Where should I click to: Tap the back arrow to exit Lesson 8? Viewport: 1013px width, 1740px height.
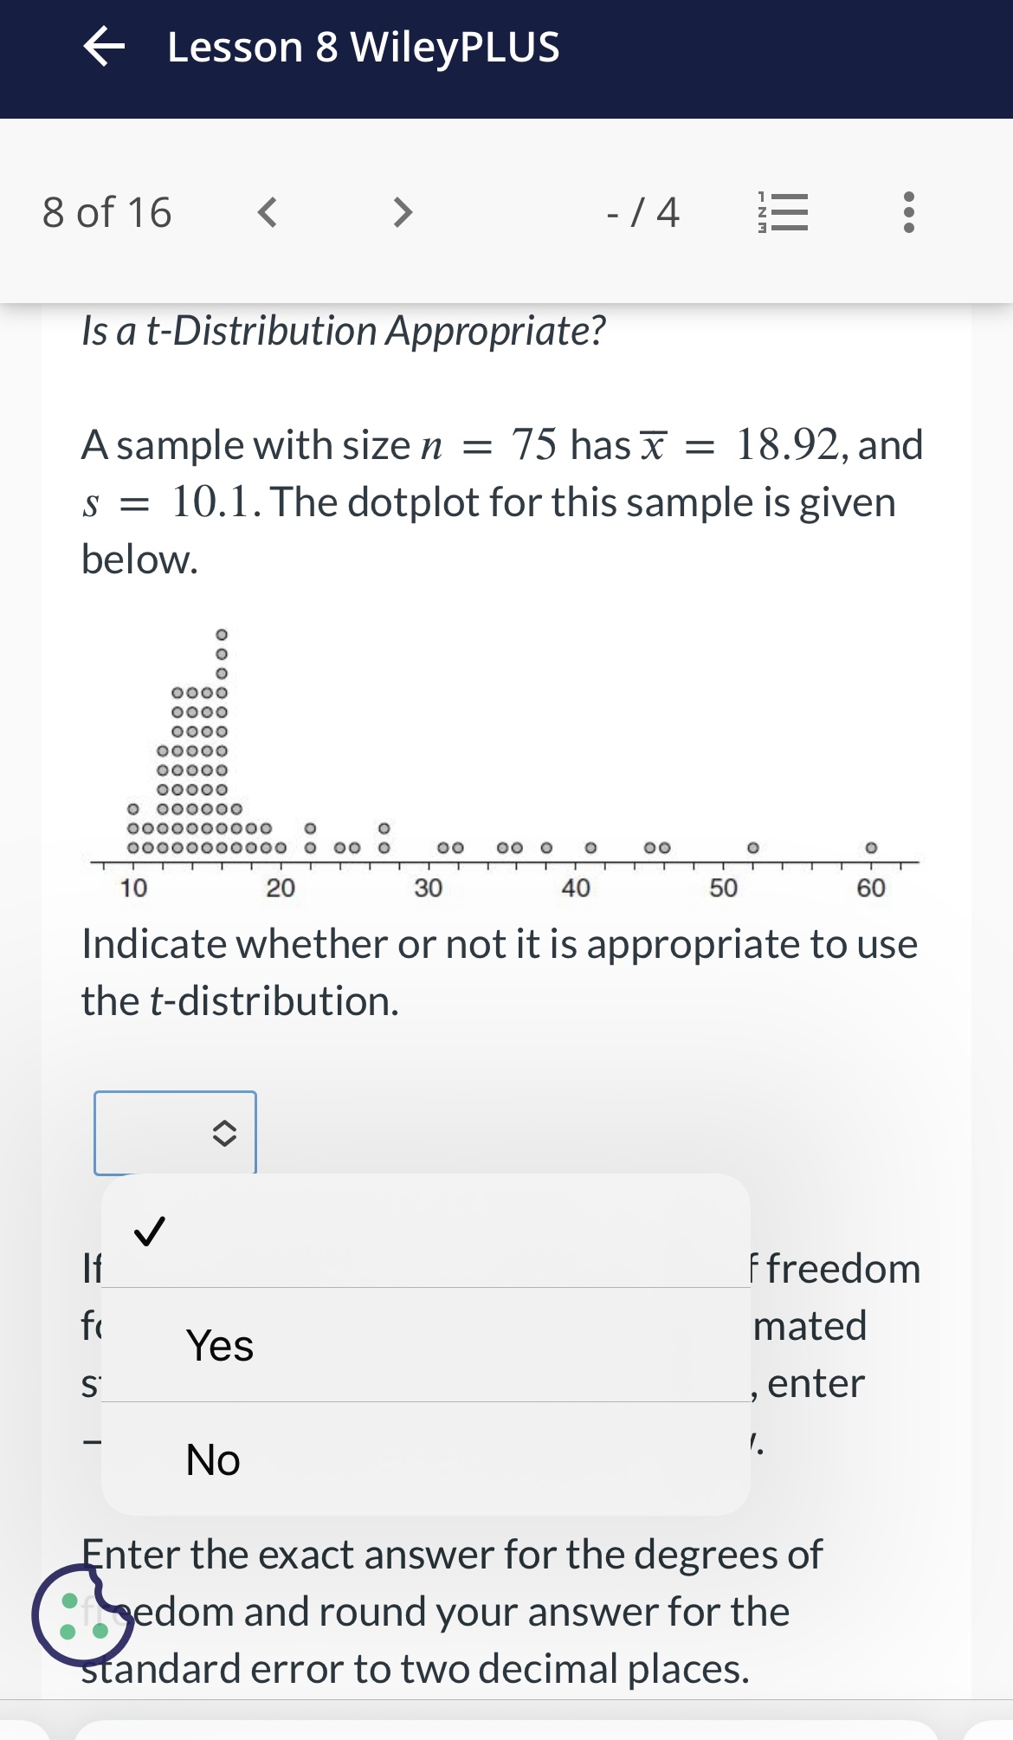(x=105, y=49)
